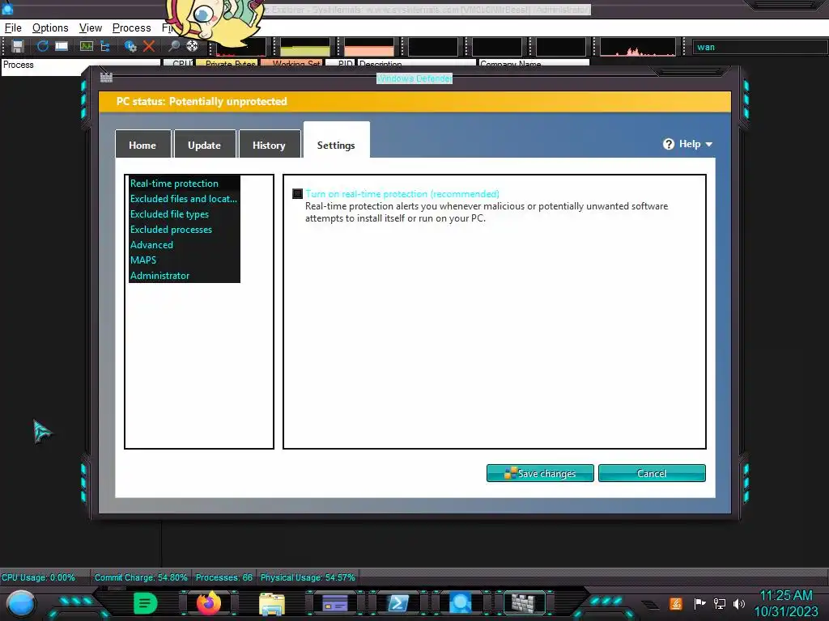
Task: Click Commit Charge: 54.80% status text
Action: [x=141, y=577]
